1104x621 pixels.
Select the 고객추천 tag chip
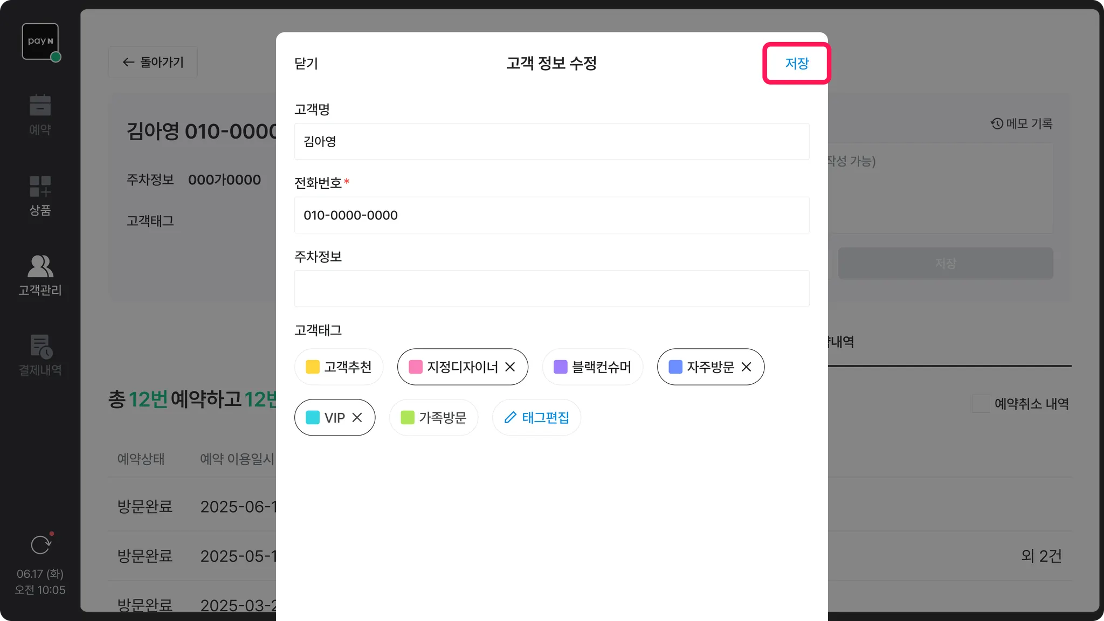(x=339, y=367)
